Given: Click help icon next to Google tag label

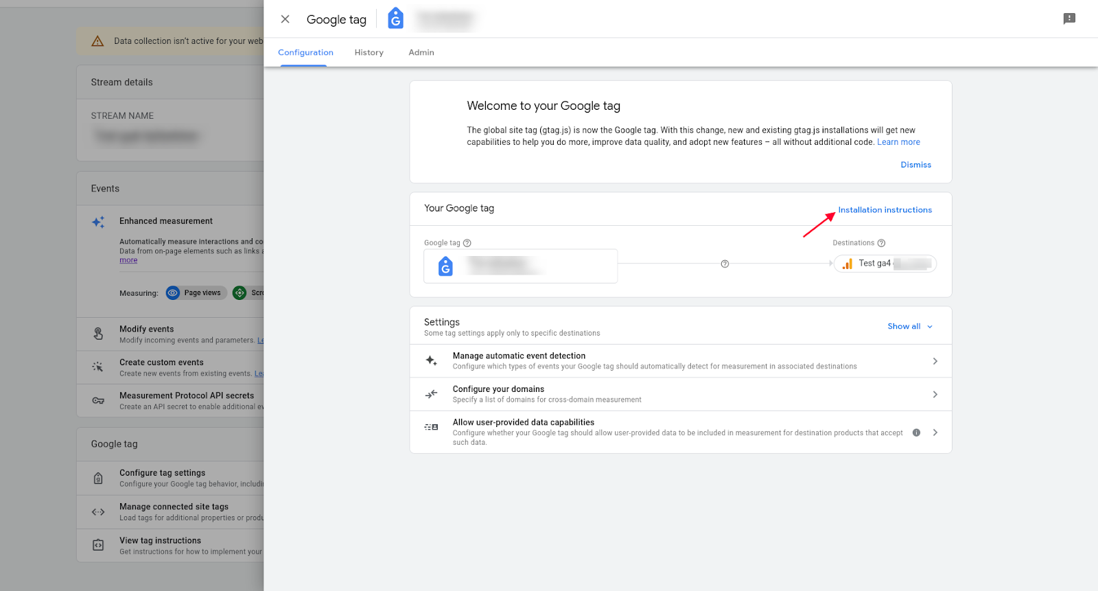Looking at the screenshot, I should (467, 243).
